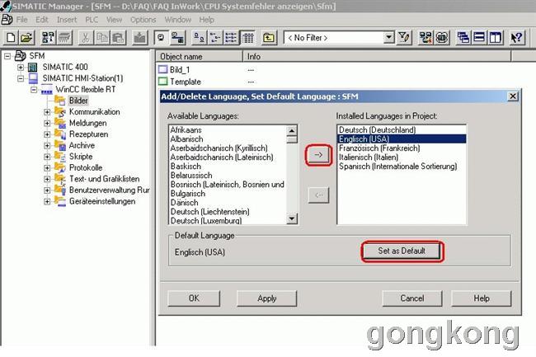Click the Open project folder icon
Image resolution: width=536 pixels, height=357 pixels.
pyautogui.click(x=26, y=38)
